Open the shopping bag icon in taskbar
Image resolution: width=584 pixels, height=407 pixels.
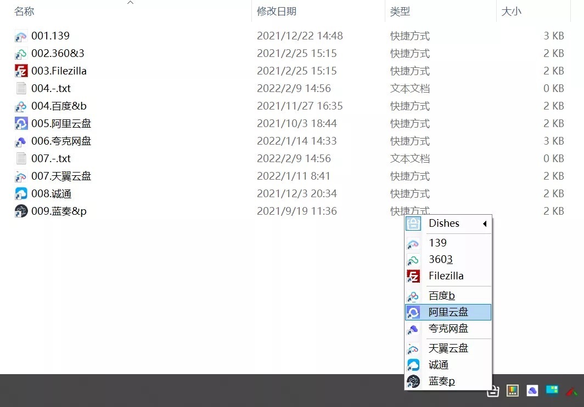point(493,391)
